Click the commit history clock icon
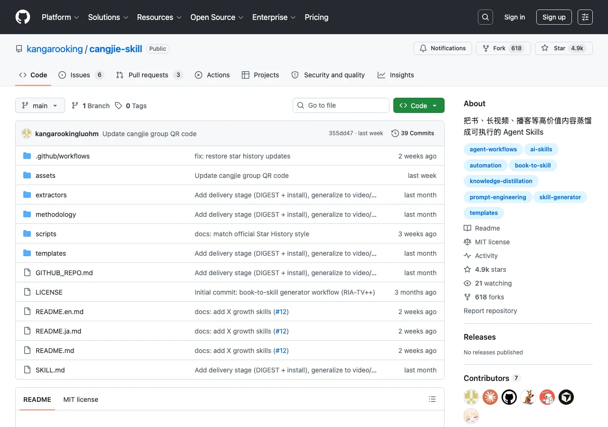Image resolution: width=608 pixels, height=427 pixels. click(395, 133)
